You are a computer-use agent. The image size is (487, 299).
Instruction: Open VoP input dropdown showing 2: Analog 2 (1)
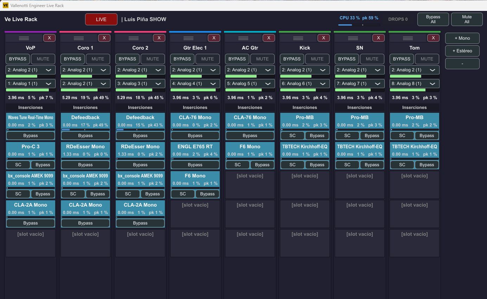point(30,70)
